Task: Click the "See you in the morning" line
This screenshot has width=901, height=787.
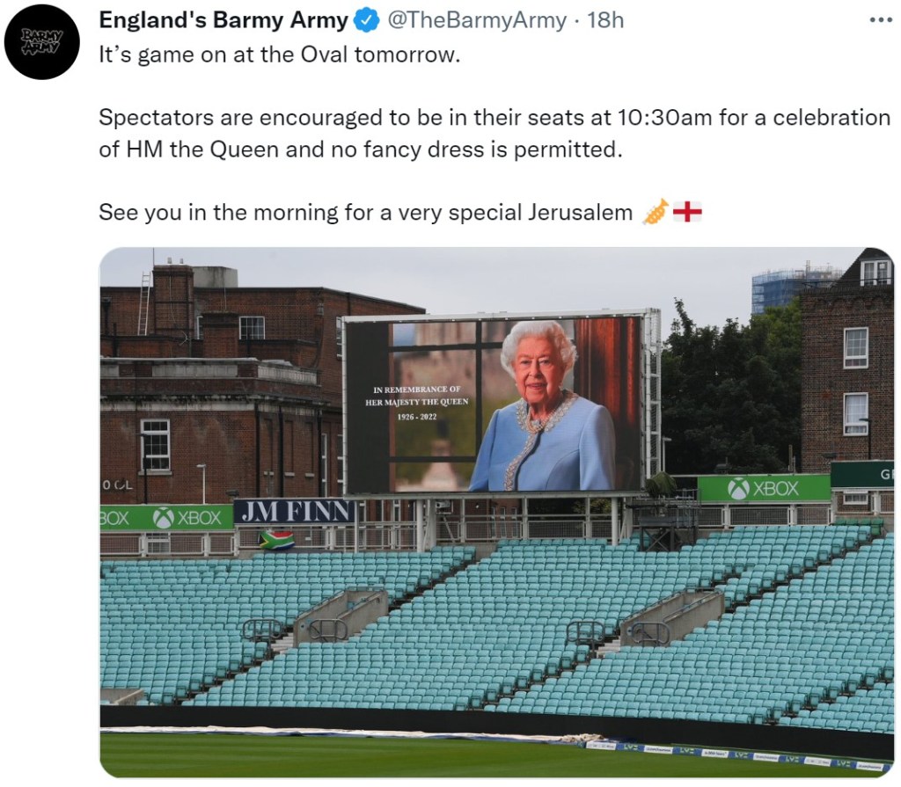Action: pyautogui.click(x=365, y=213)
